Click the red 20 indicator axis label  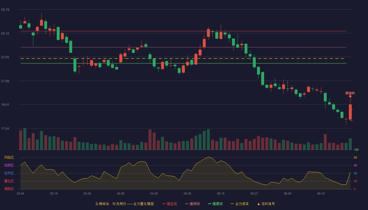pos(355,181)
